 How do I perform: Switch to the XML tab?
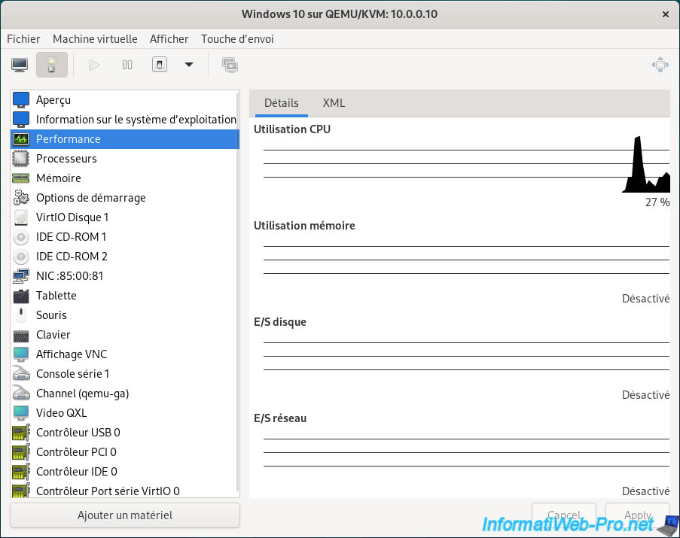[x=334, y=103]
